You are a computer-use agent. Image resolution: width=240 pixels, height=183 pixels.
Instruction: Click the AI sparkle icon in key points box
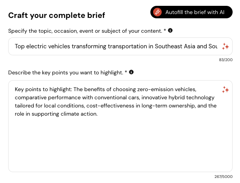point(225,90)
